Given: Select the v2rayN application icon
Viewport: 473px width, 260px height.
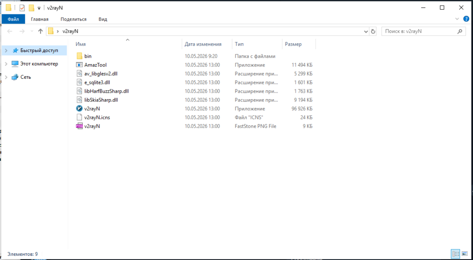Looking at the screenshot, I should click(x=79, y=109).
